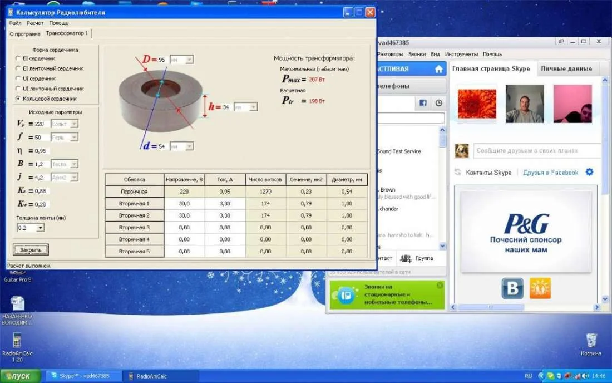Select the toroidal (Кольцевой) core option
The height and width of the screenshot is (383, 612).
(18, 99)
